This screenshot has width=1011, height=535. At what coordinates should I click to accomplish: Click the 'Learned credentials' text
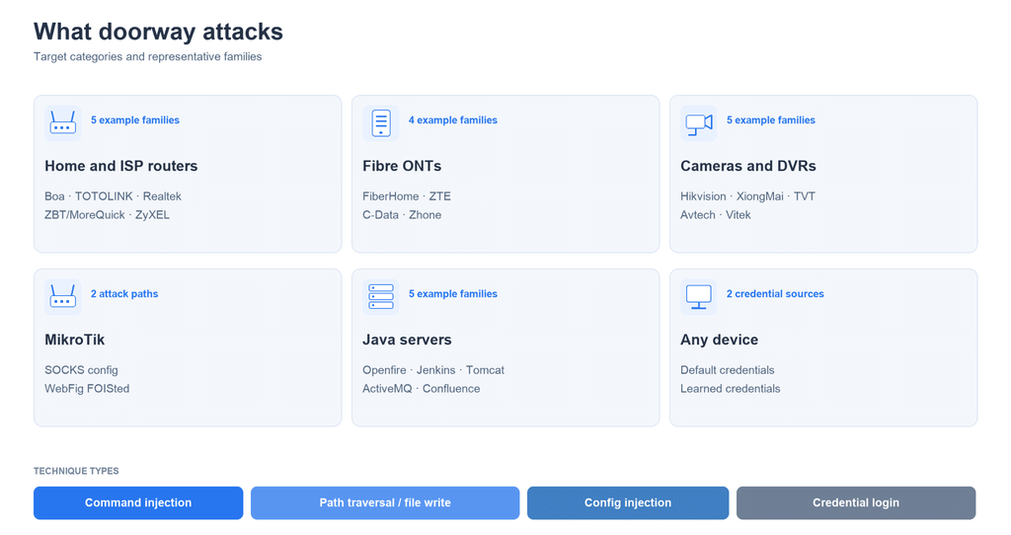click(730, 389)
